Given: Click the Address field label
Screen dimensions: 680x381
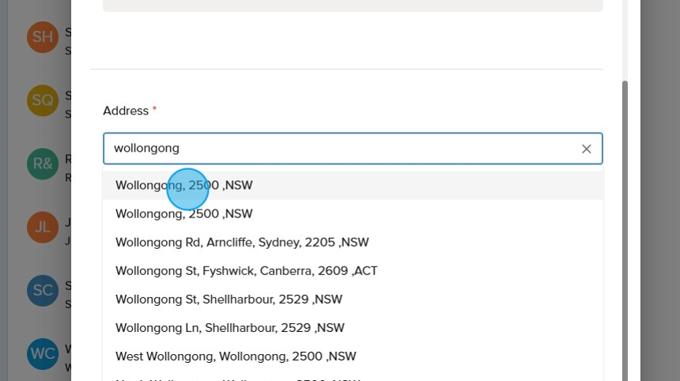Looking at the screenshot, I should [x=126, y=111].
